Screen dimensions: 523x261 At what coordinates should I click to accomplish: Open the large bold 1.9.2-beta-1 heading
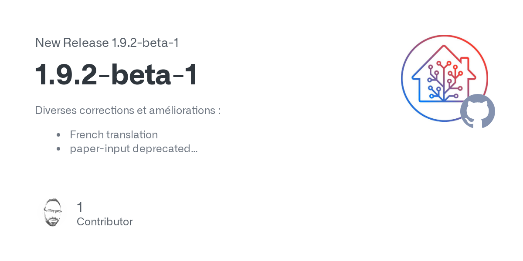pos(116,75)
